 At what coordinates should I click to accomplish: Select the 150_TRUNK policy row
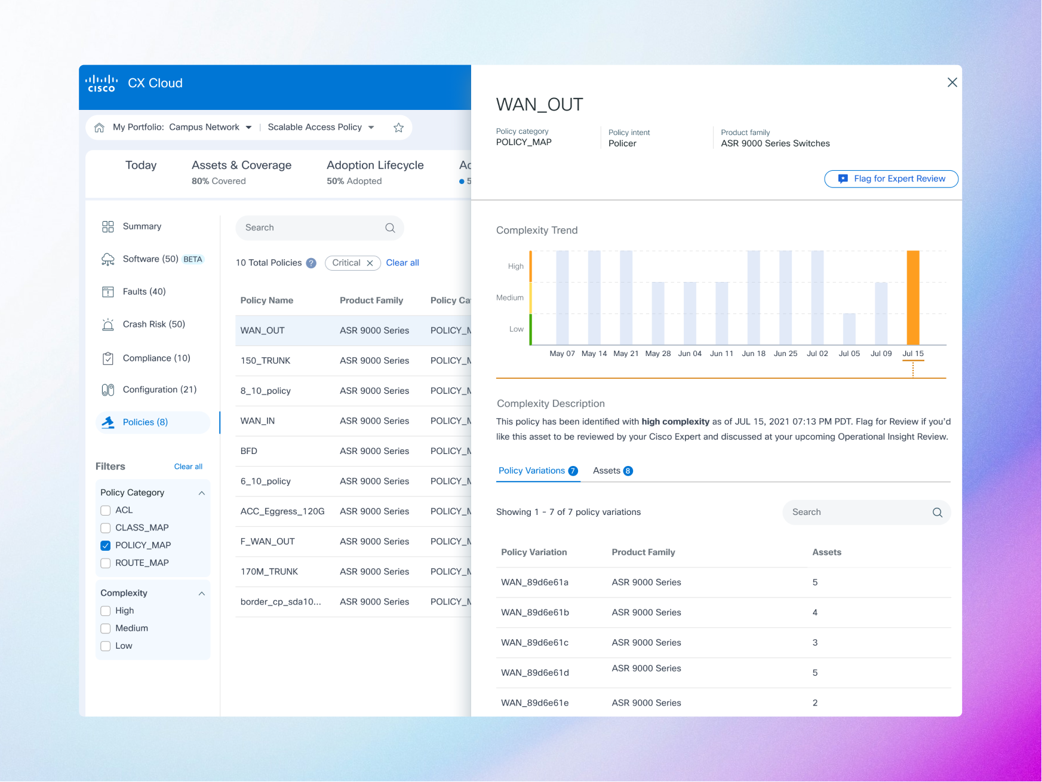353,361
